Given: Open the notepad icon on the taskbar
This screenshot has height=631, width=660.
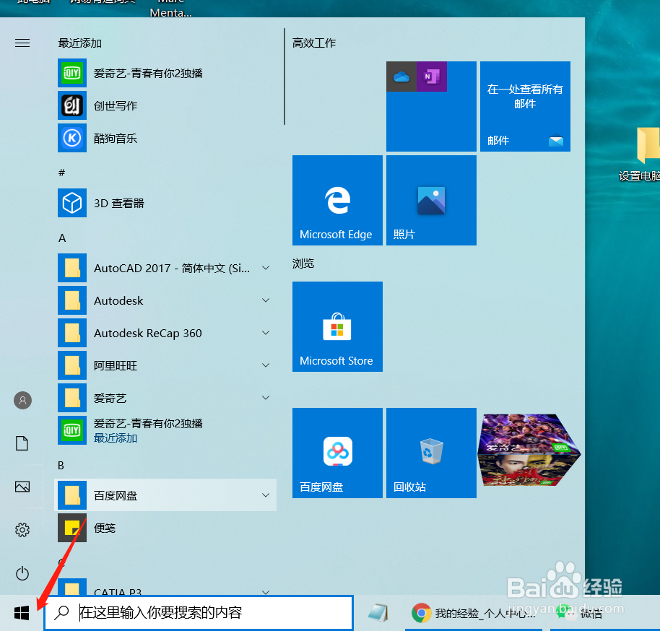Looking at the screenshot, I should [378, 613].
